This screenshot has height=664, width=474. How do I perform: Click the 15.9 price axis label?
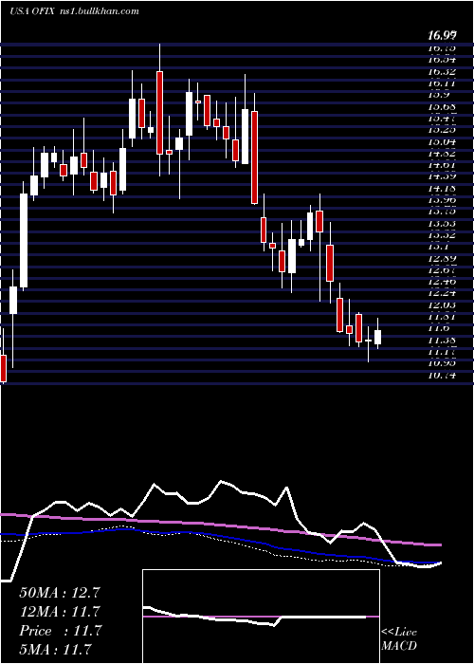[440, 96]
